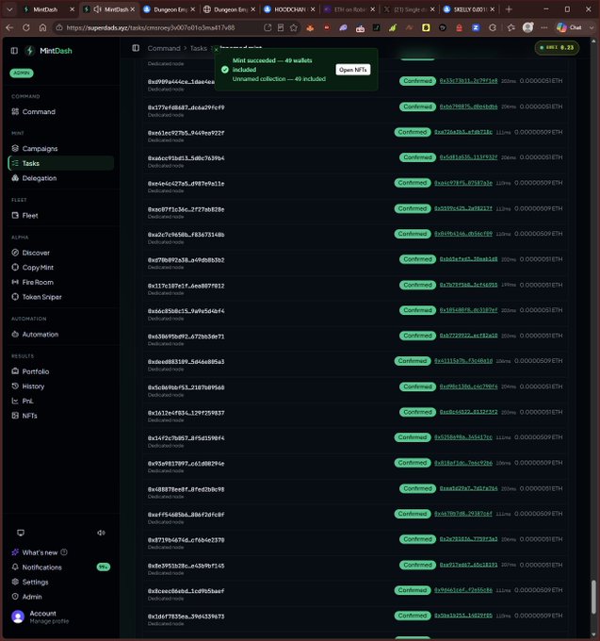Click the Portfolio icon
This screenshot has width=600, height=641.
tap(15, 371)
